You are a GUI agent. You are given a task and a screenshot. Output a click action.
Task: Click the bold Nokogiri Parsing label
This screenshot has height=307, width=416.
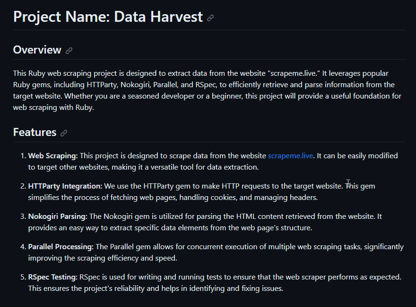click(x=58, y=217)
